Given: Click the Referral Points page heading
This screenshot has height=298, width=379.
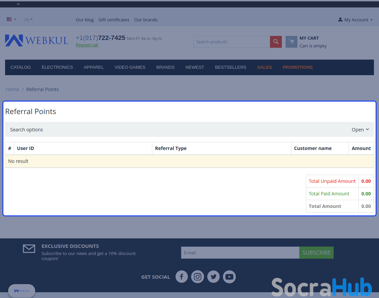Looking at the screenshot, I should click(30, 111).
